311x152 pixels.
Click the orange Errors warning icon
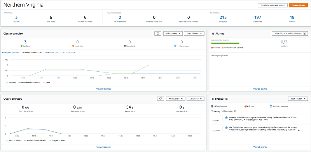point(246,106)
